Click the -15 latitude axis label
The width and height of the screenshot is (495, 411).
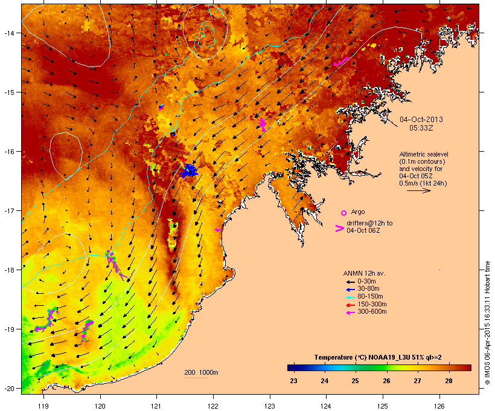[x=8, y=92]
